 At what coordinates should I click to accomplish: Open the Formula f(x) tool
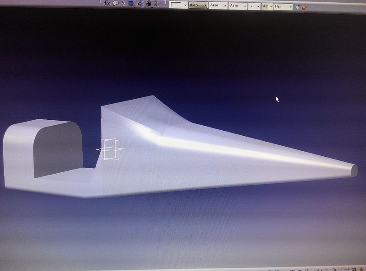point(108,3)
